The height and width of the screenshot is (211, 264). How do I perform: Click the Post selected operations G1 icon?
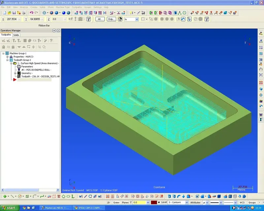[x=35, y=41]
